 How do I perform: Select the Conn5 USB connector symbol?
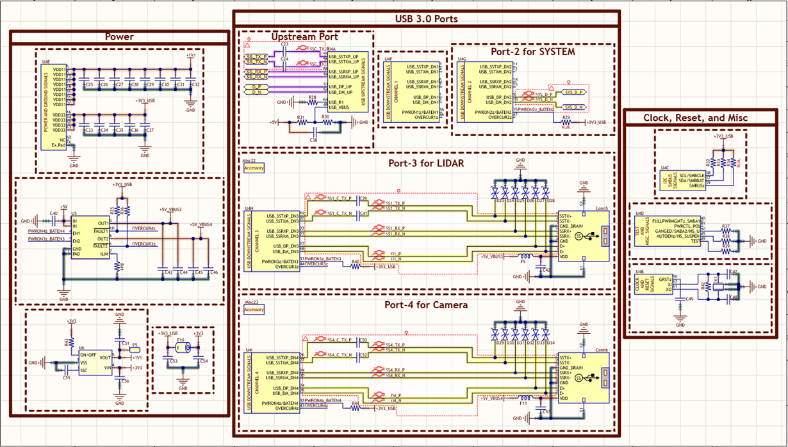pos(583,237)
